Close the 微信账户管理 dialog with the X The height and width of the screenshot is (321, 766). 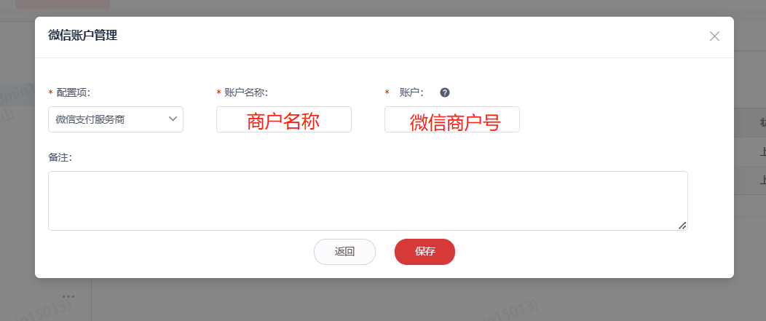tap(714, 36)
